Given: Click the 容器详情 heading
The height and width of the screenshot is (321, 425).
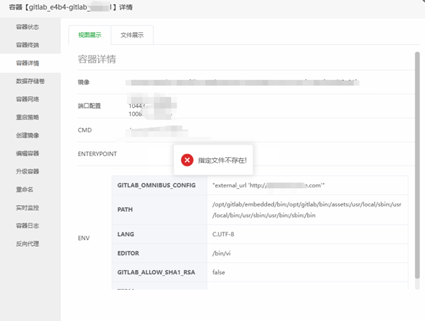Looking at the screenshot, I should coord(97,59).
